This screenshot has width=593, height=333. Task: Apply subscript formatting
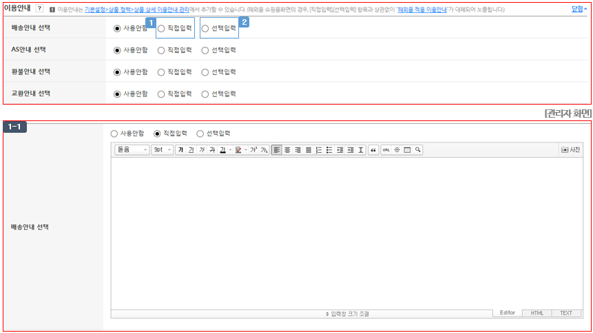pyautogui.click(x=264, y=150)
